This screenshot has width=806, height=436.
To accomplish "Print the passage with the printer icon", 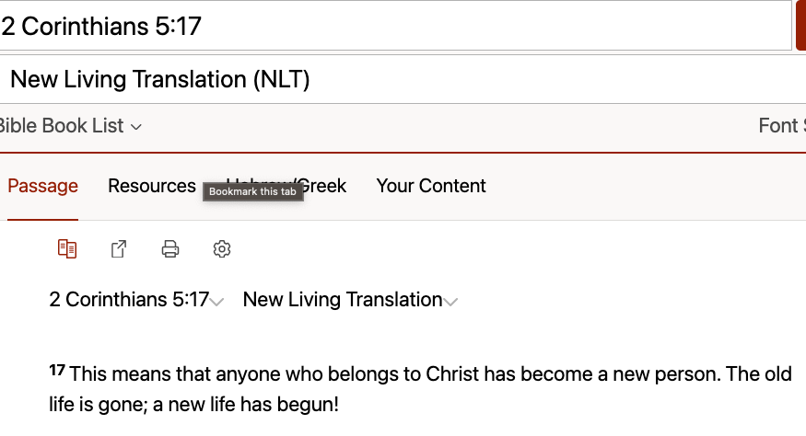I will [x=170, y=249].
